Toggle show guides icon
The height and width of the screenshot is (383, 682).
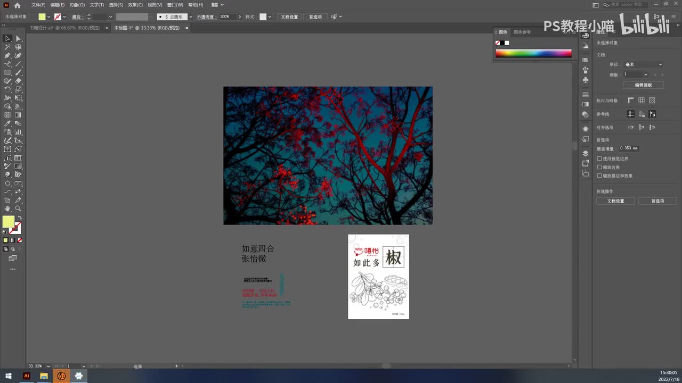pos(631,114)
